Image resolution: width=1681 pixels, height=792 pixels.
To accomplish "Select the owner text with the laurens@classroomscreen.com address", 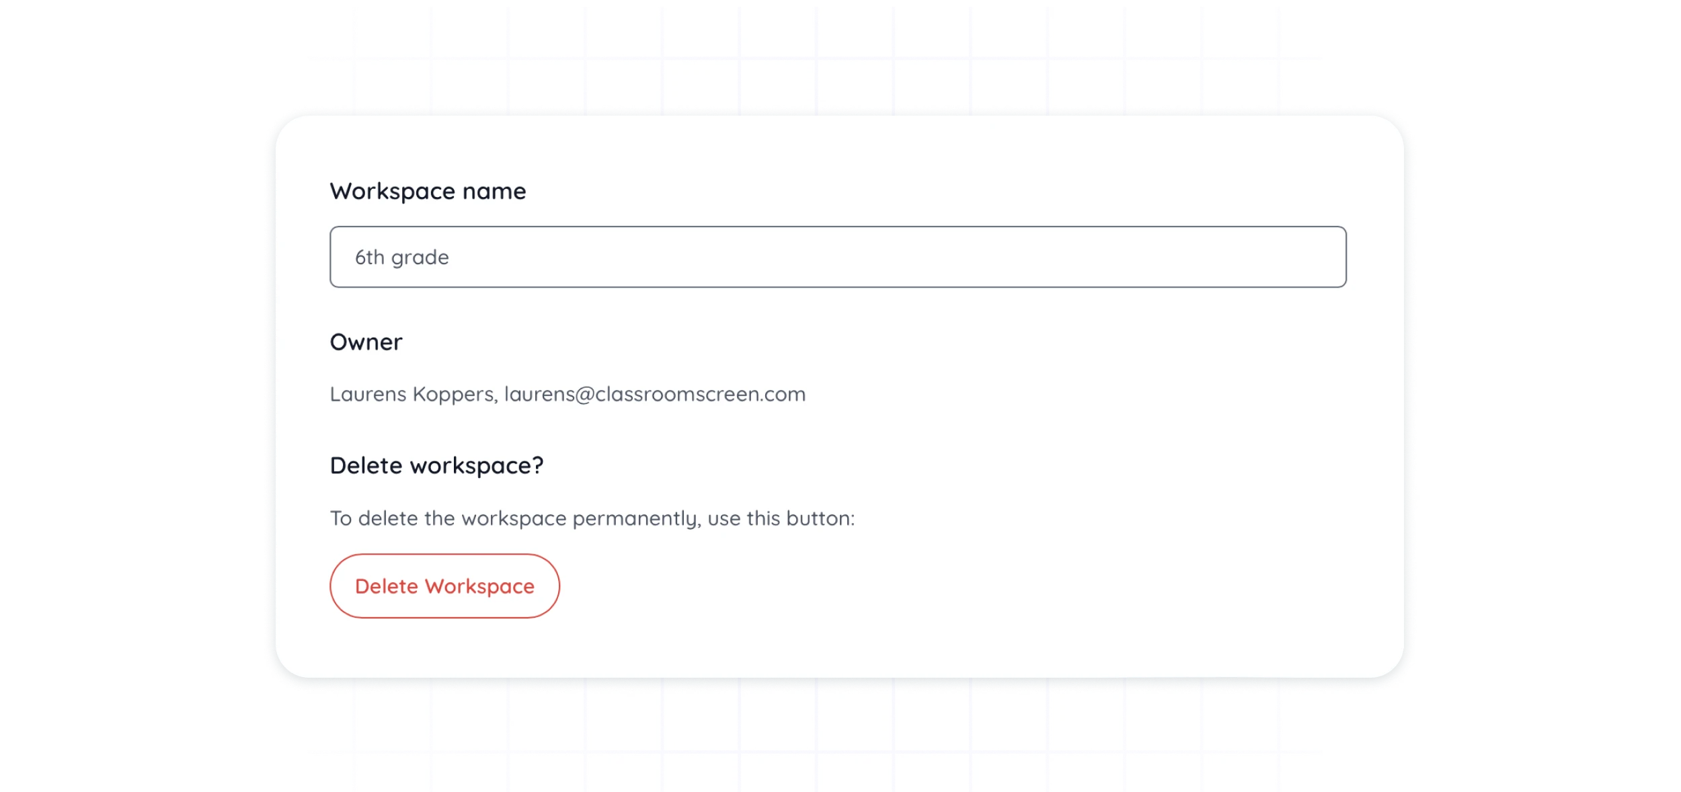I will coord(568,394).
